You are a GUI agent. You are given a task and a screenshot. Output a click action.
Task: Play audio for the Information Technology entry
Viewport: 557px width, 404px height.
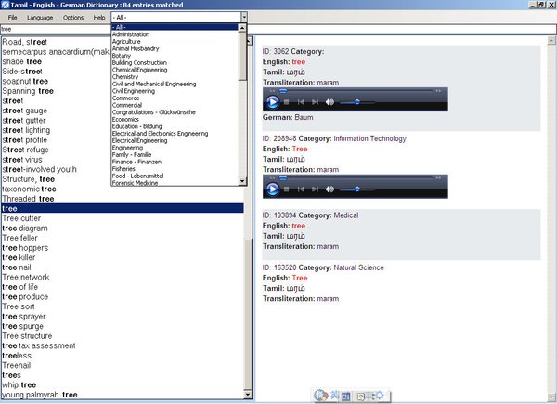point(273,189)
